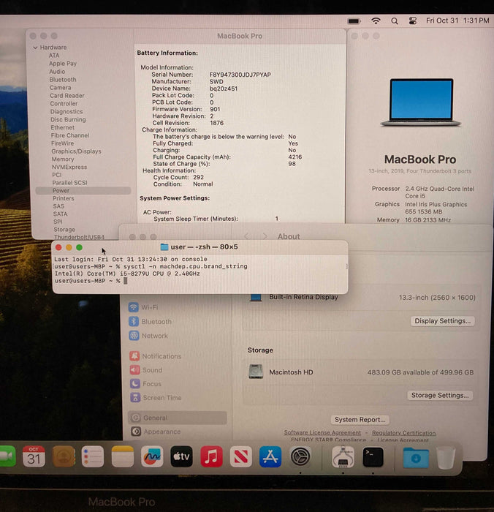Select Apple Pay in hardware list
494x512 pixels.
(x=63, y=64)
